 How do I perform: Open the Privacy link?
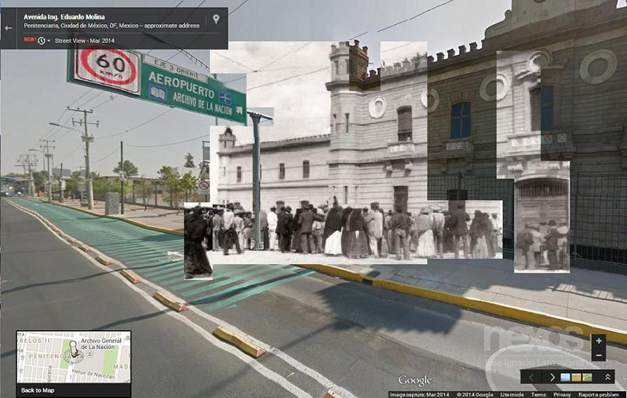(562, 395)
